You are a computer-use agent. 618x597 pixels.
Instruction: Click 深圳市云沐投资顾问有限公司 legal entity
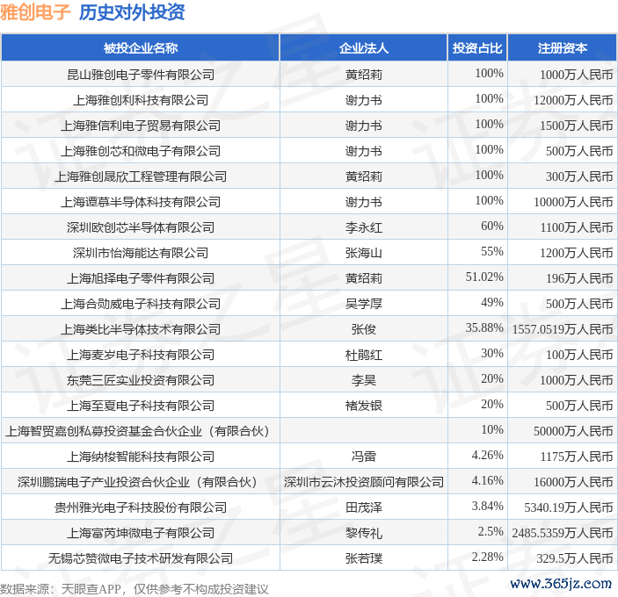[364, 482]
